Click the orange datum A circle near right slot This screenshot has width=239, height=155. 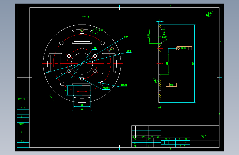pyautogui.click(x=112, y=49)
